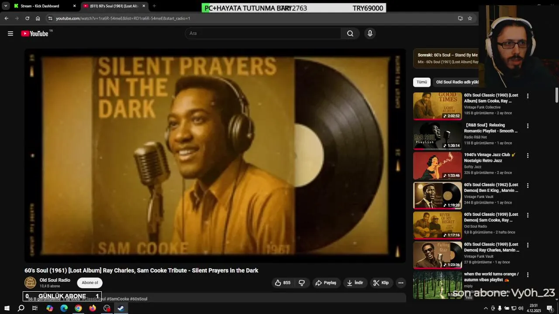This screenshot has width=559, height=314.
Task: Open options for 60's Soul Classic (1969)
Action: pyautogui.click(x=528, y=245)
